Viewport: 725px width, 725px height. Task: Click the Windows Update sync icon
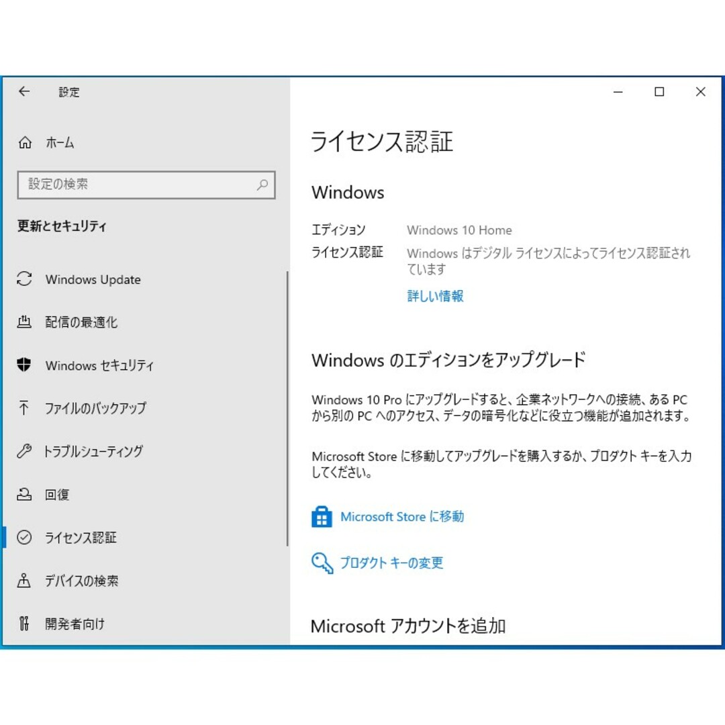(x=24, y=279)
